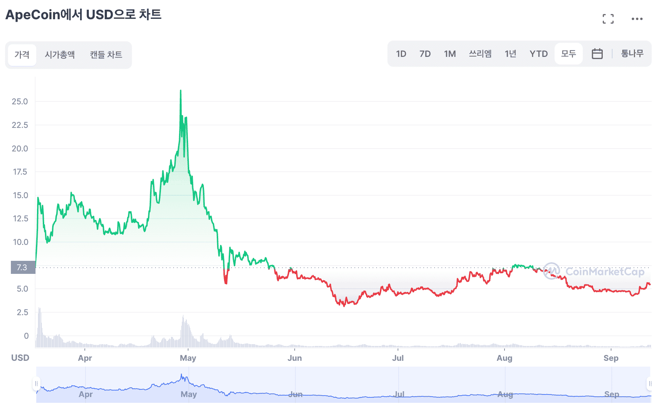Select the 1M time range

pyautogui.click(x=450, y=54)
